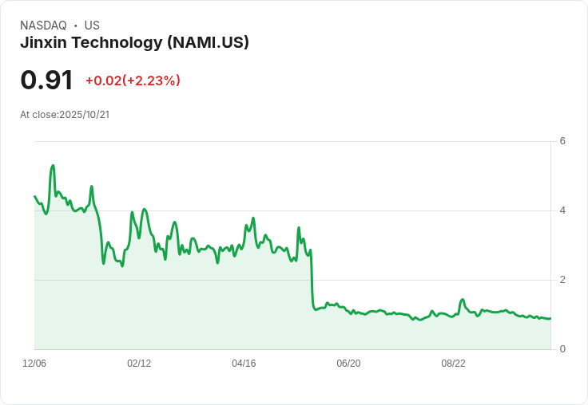This screenshot has height=405, width=588.
Task: Select the 02/12 date axis label
Action: [x=139, y=364]
